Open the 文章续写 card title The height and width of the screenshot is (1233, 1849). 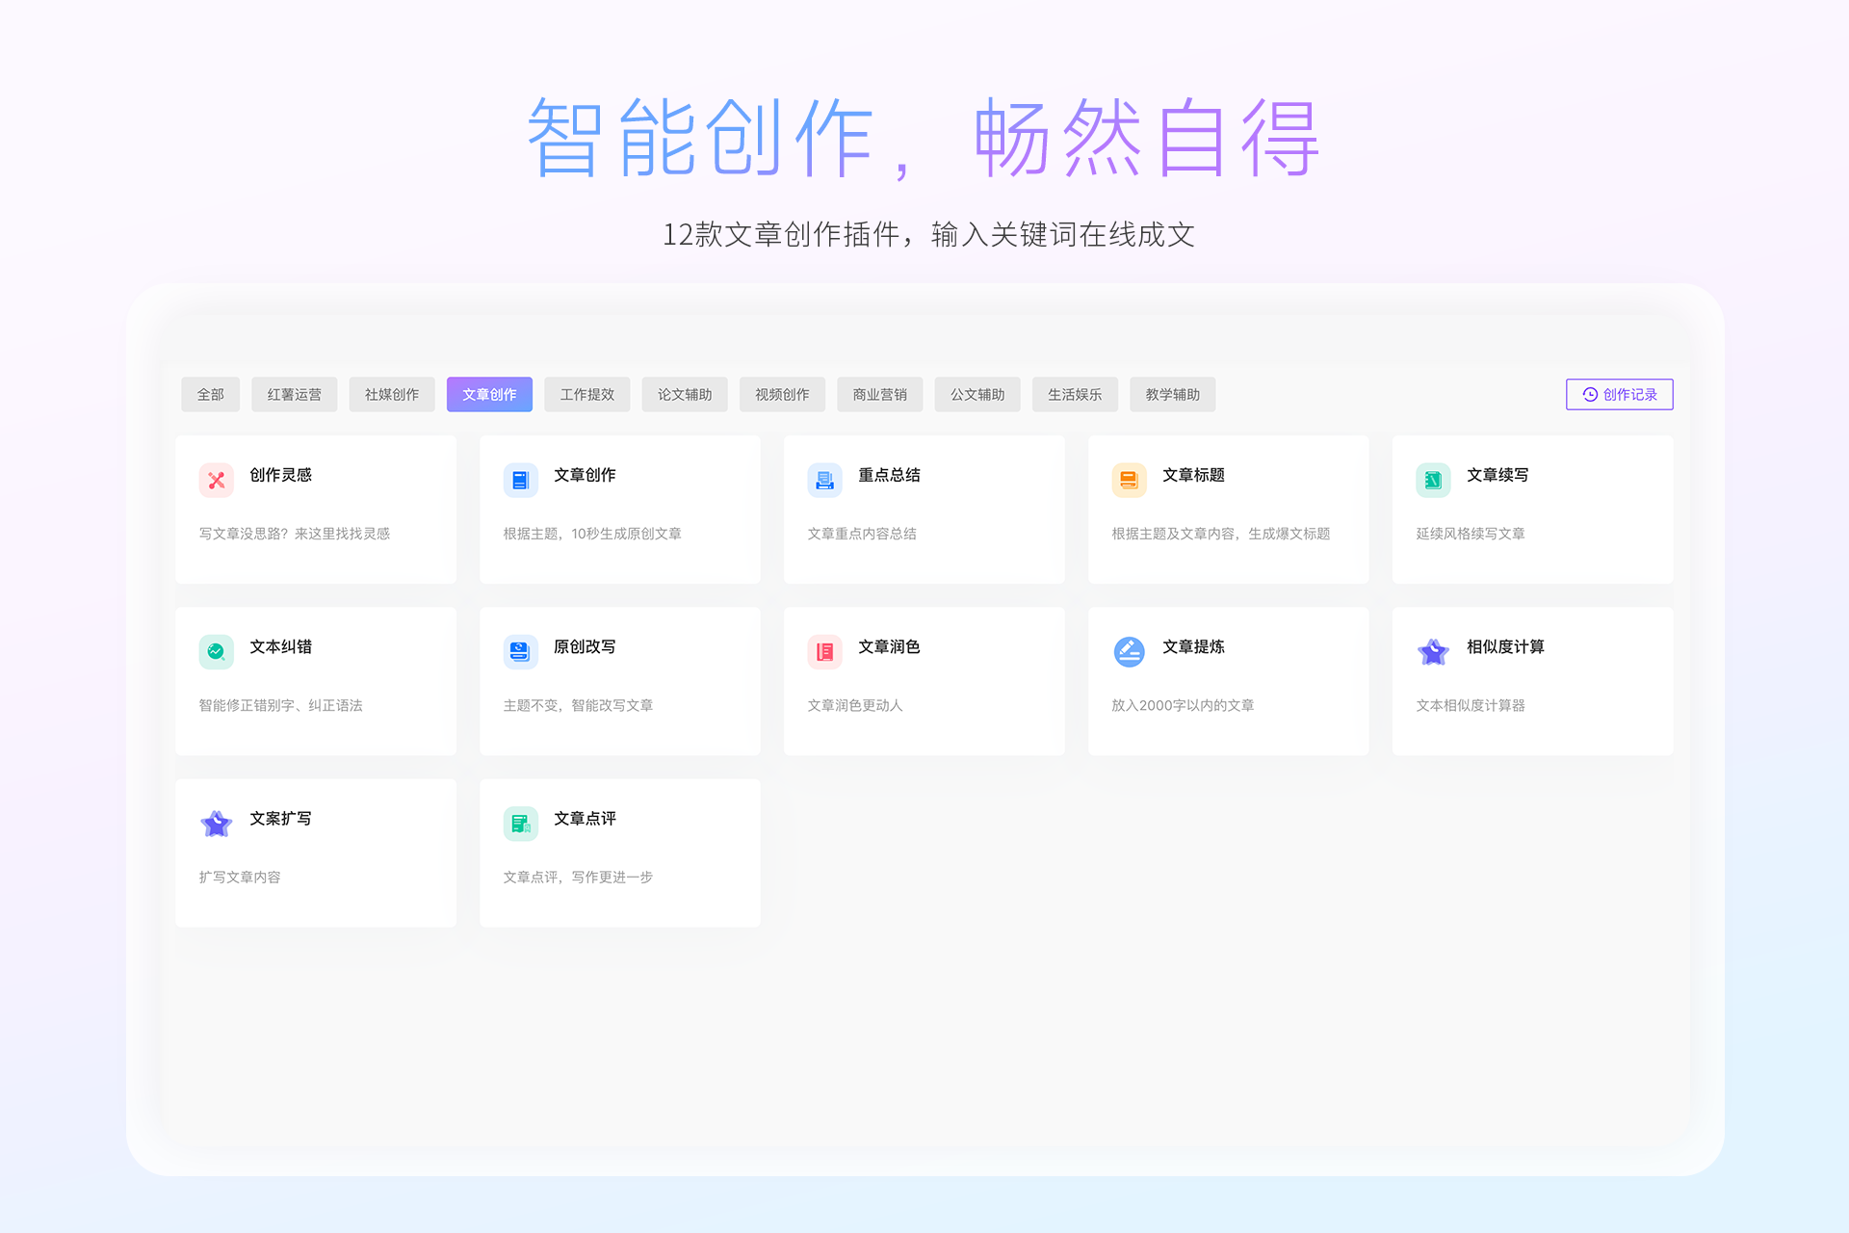pos(1497,475)
